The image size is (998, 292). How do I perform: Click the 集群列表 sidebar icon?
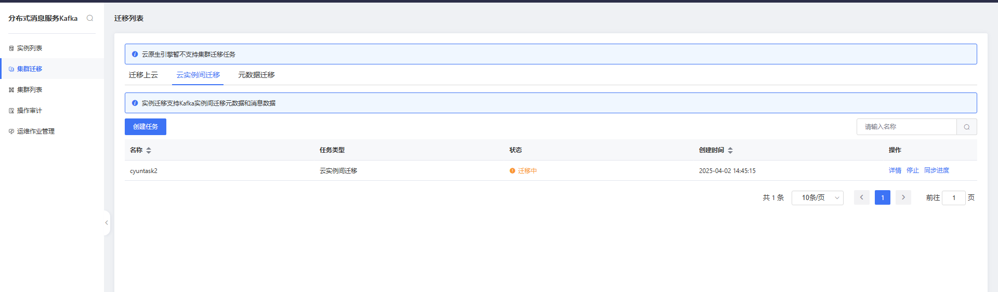11,90
